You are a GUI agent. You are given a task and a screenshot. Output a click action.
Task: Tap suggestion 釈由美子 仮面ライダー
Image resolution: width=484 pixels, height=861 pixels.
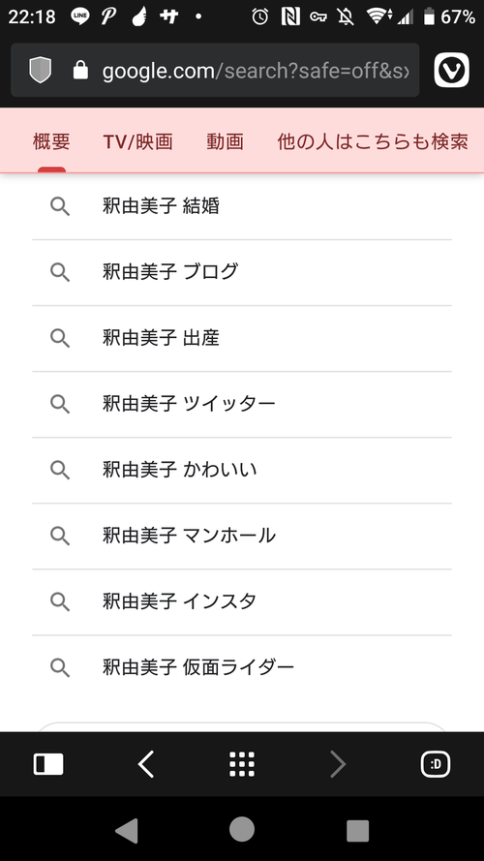click(242, 667)
